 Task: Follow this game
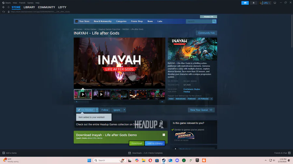click(x=105, y=110)
